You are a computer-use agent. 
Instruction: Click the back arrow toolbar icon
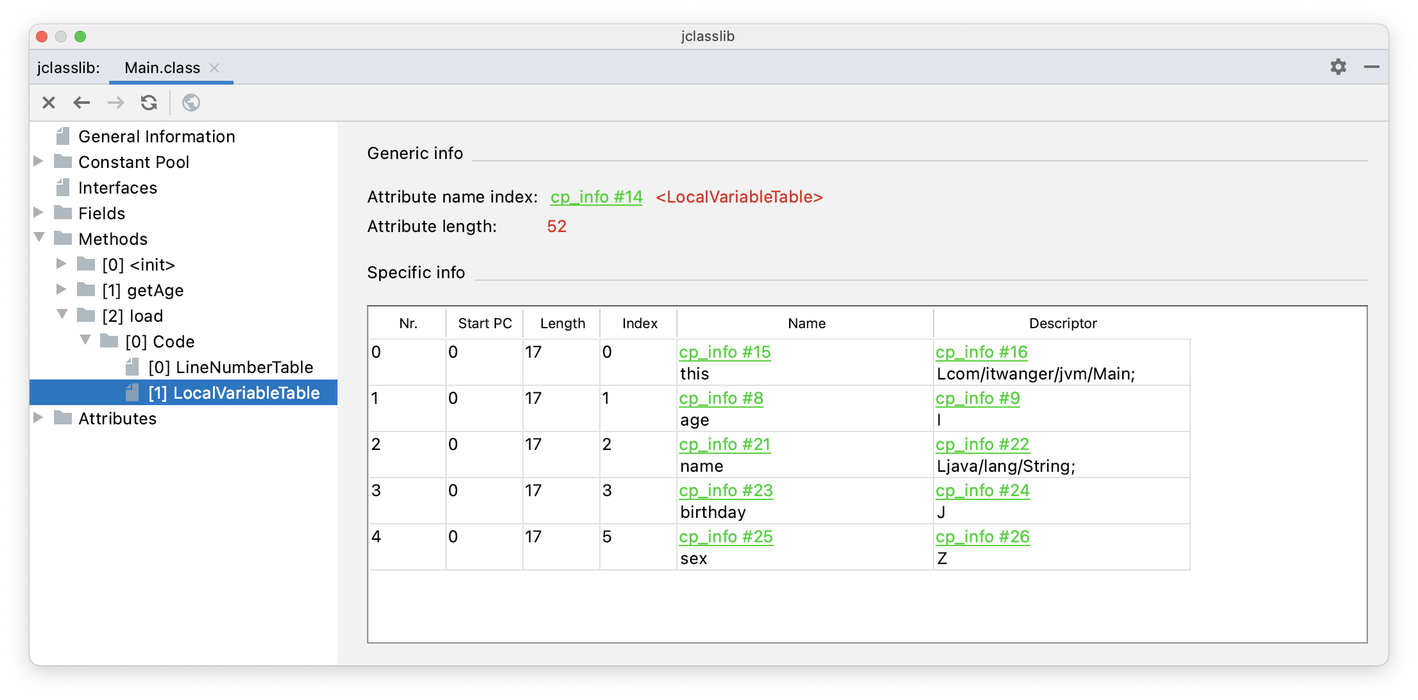coord(81,103)
